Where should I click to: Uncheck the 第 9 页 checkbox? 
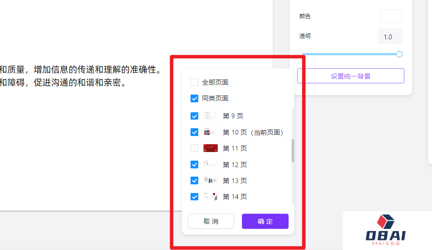pos(194,116)
